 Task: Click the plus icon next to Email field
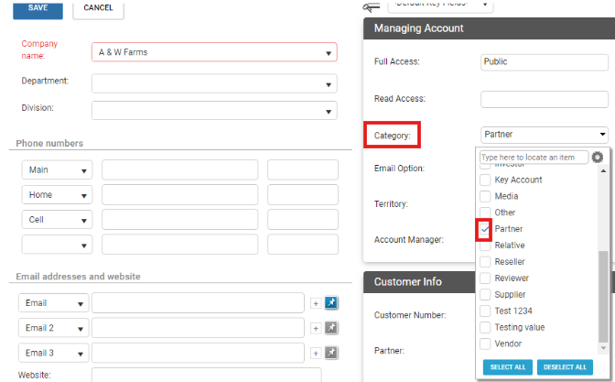316,303
